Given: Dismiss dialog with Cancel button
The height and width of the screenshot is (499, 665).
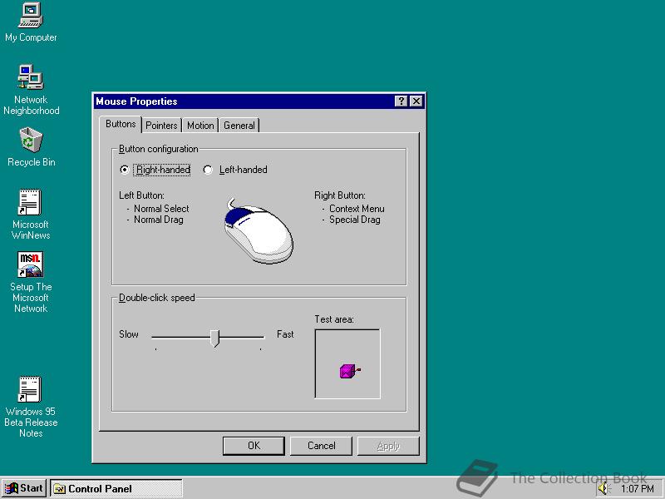Looking at the screenshot, I should tap(321, 446).
